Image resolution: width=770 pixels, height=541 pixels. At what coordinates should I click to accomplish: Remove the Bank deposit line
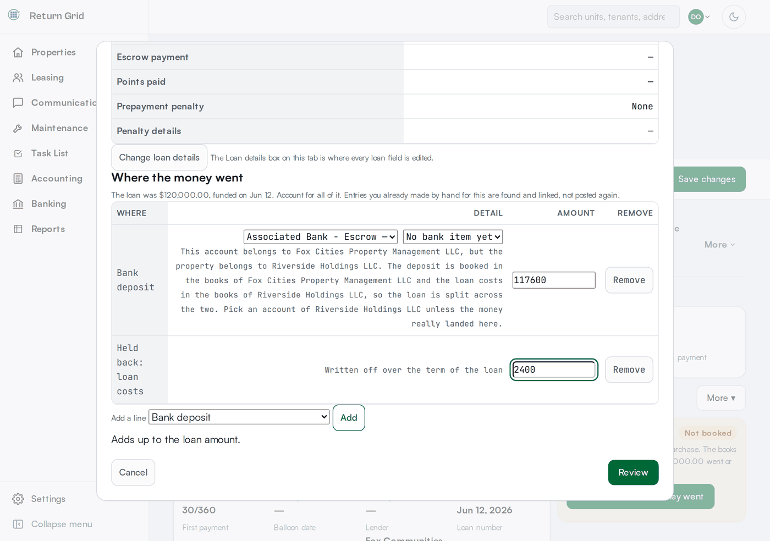[629, 280]
